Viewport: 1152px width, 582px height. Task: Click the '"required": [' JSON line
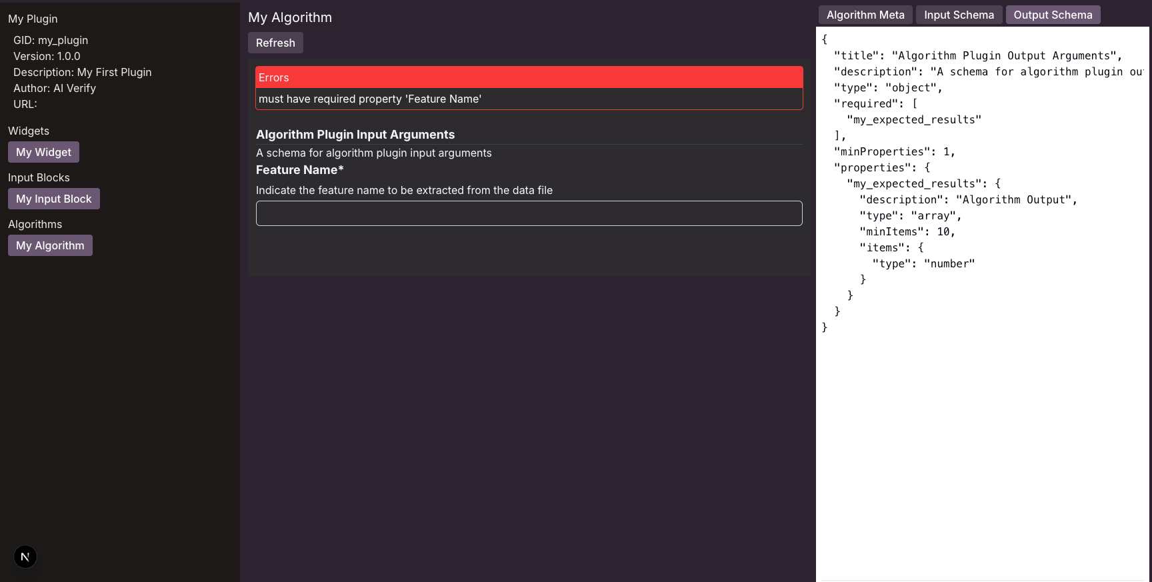[876, 103]
